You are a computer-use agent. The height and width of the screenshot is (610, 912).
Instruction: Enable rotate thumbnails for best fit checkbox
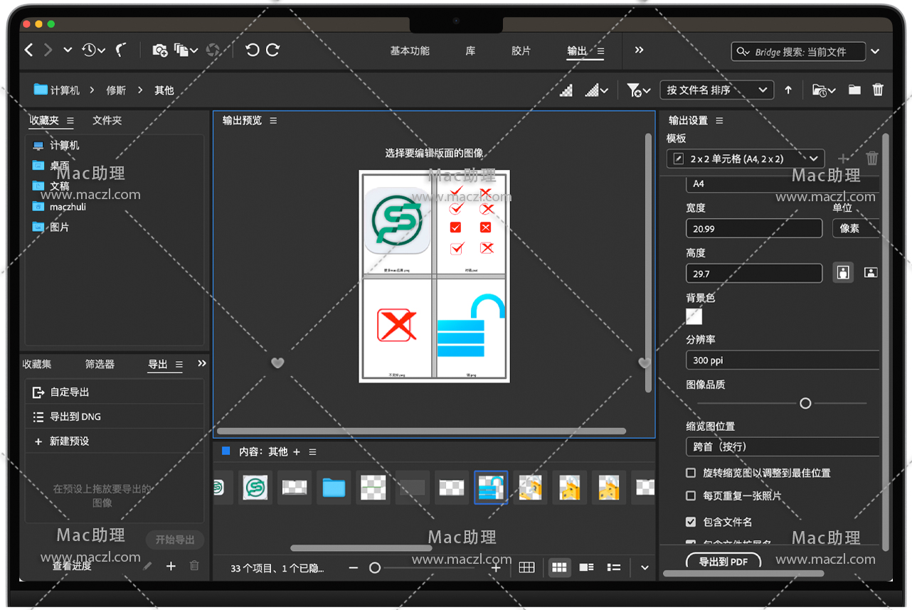pyautogui.click(x=691, y=473)
